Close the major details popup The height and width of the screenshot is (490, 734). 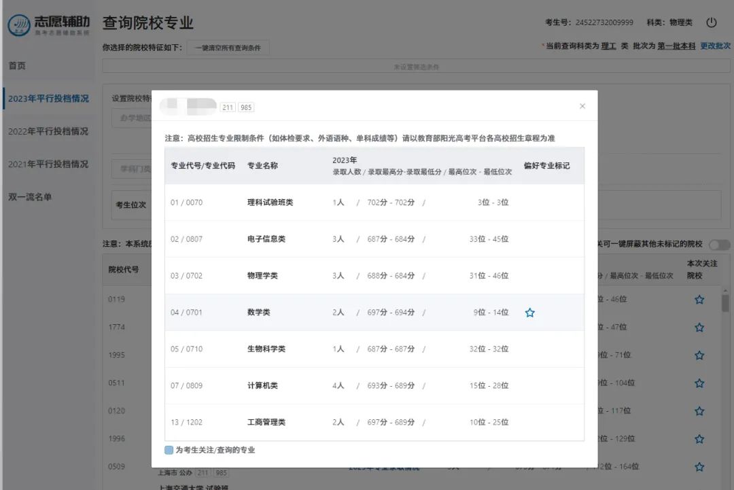click(x=582, y=107)
